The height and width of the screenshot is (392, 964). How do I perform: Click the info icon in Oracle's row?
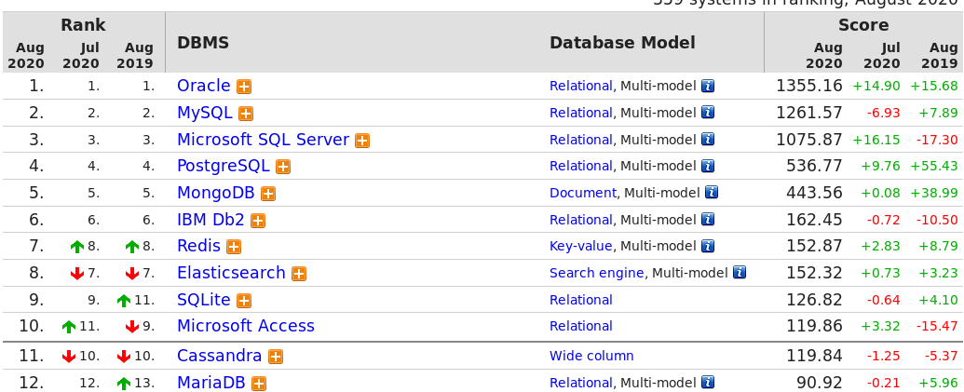tap(708, 87)
